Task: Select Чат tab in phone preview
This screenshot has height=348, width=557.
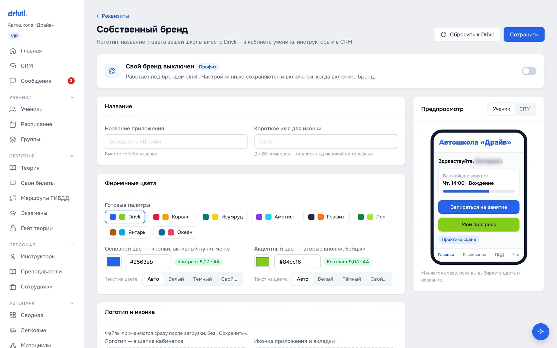Action: tap(516, 255)
